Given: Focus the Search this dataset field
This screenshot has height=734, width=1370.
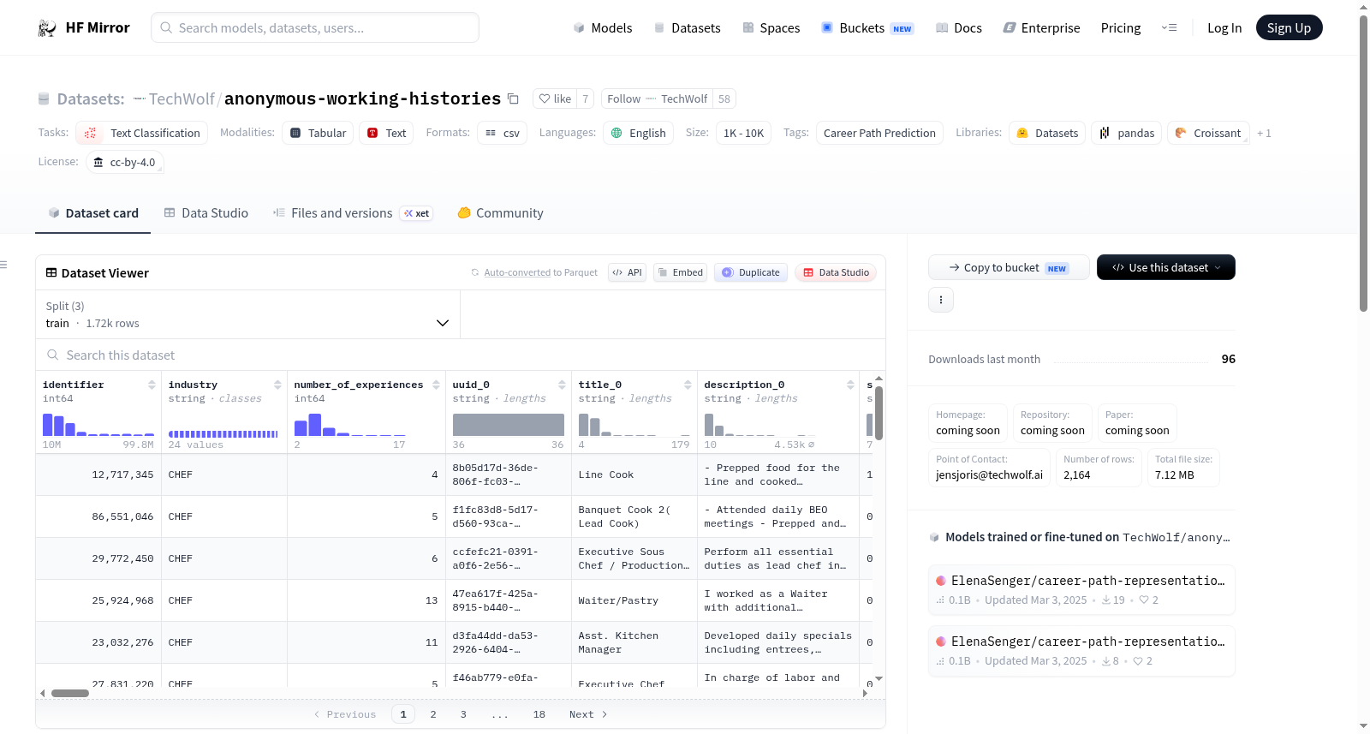Looking at the screenshot, I should 461,355.
